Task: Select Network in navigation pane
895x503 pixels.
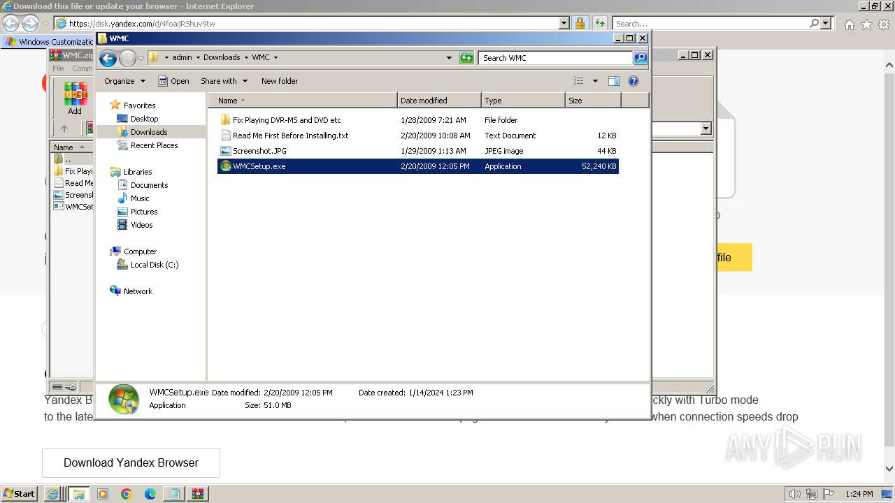Action: tap(138, 291)
